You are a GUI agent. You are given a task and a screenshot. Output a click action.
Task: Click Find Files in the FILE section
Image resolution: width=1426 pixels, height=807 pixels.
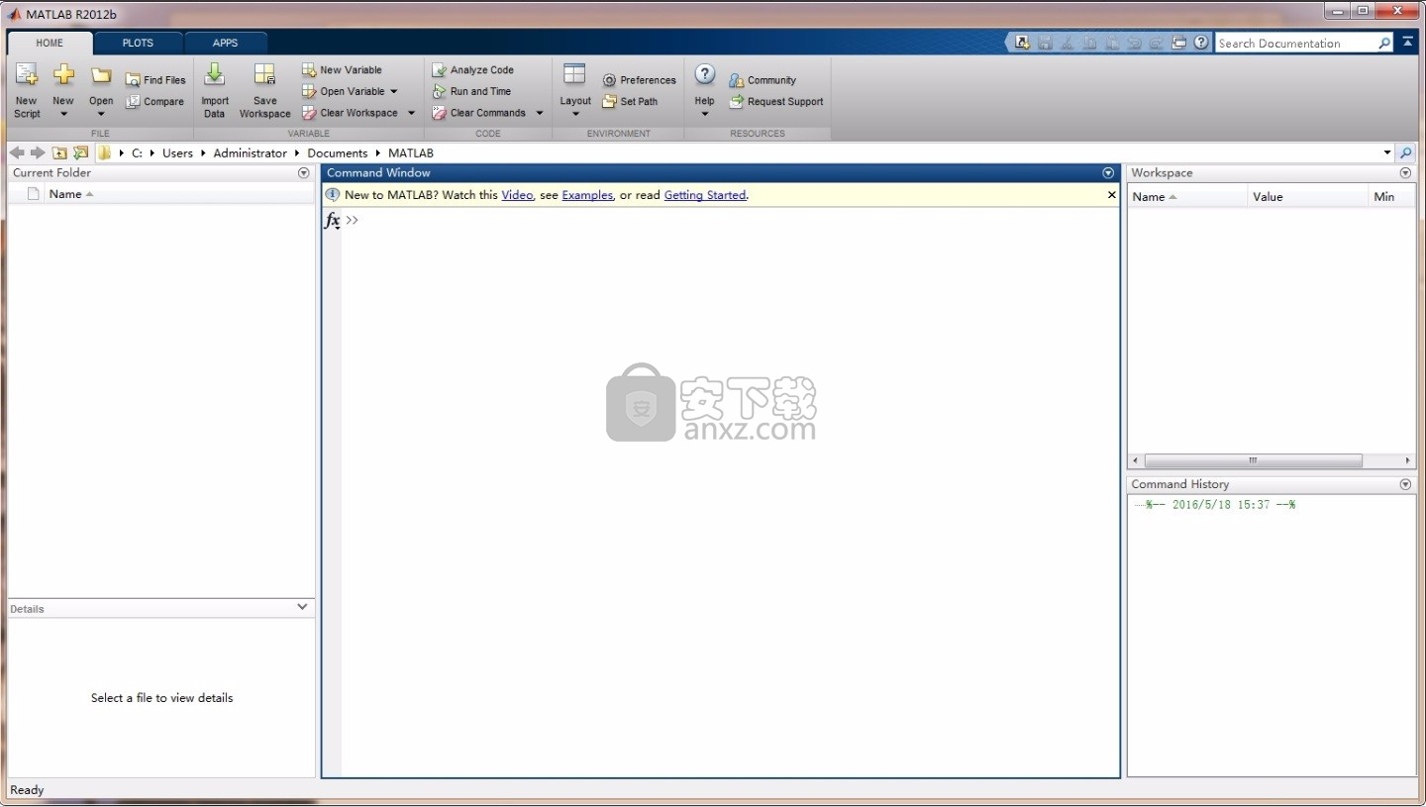(155, 80)
